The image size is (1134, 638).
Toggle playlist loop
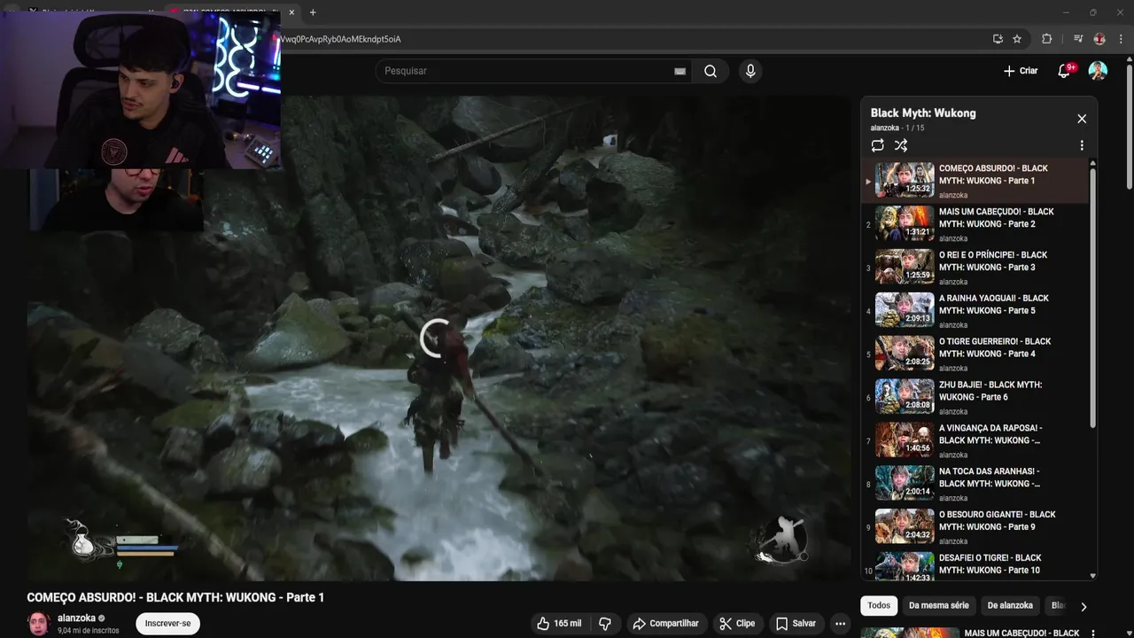pyautogui.click(x=877, y=145)
